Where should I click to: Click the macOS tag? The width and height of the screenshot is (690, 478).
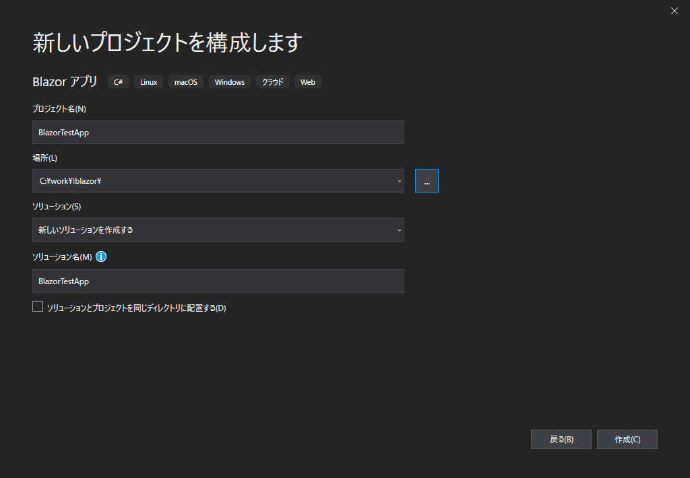coord(186,81)
